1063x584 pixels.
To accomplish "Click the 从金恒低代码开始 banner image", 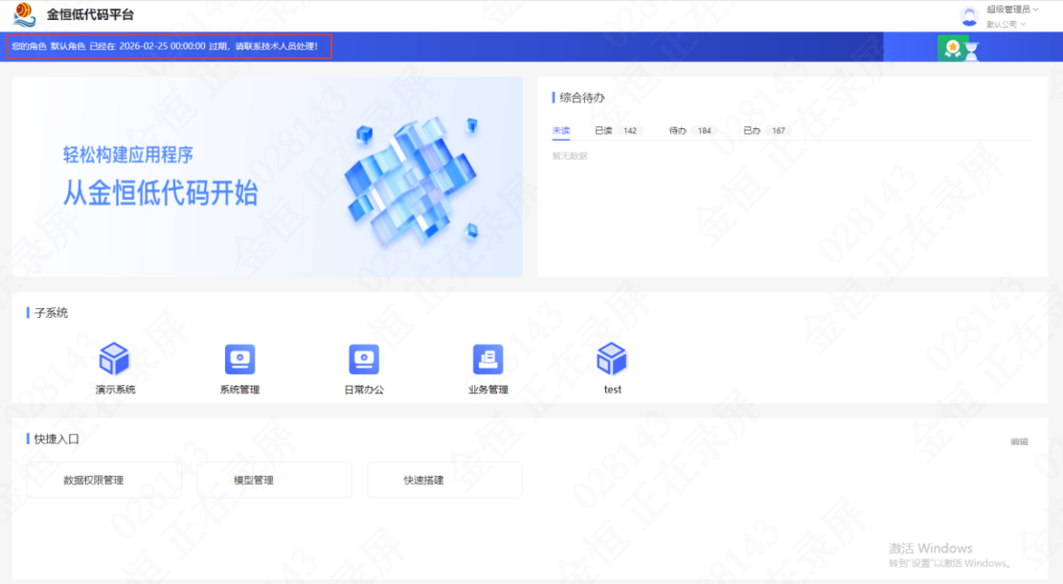I will [x=267, y=177].
